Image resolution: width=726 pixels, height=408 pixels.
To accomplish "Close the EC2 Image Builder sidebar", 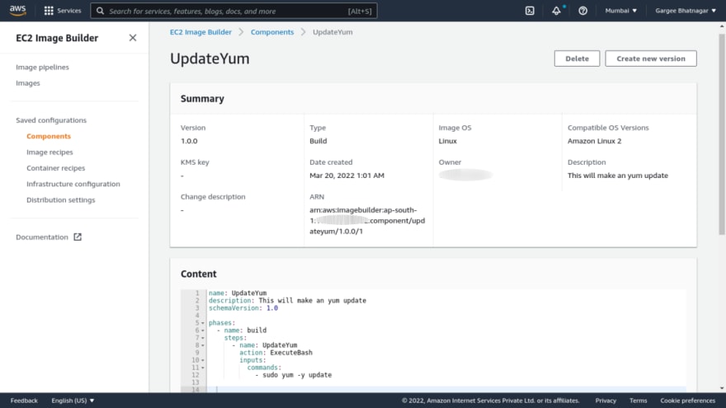I will (x=133, y=38).
